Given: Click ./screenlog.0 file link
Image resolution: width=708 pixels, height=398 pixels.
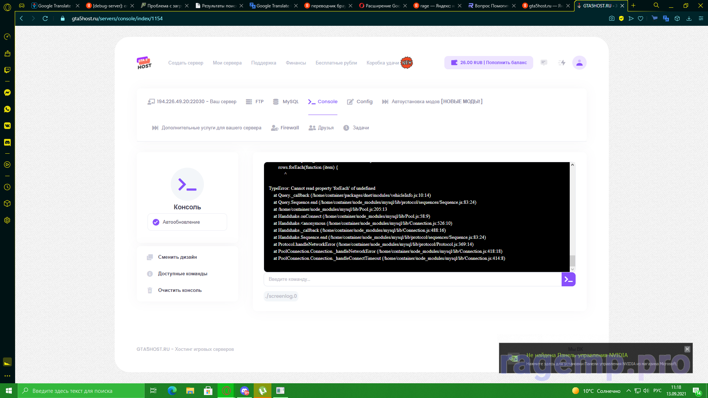Looking at the screenshot, I should pos(281,296).
